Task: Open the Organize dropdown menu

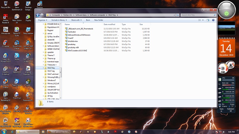Action: click(x=42, y=20)
